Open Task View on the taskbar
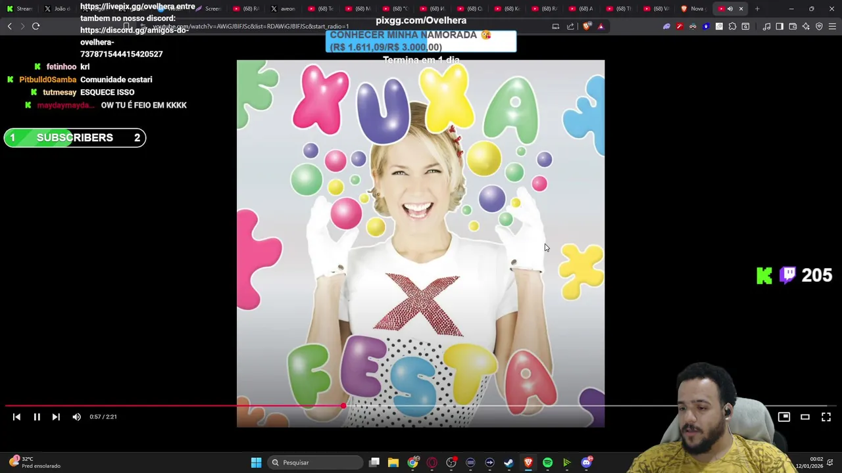This screenshot has width=842, height=473. [374, 462]
